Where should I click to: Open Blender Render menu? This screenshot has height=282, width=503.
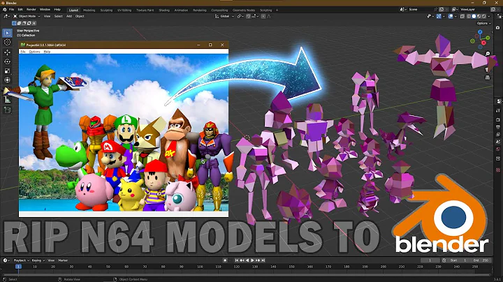pos(31,10)
